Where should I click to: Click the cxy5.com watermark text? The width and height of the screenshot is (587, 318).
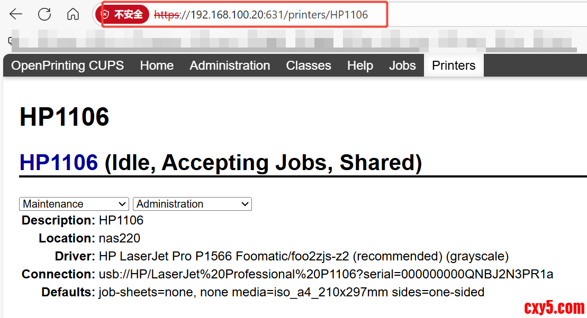554,307
